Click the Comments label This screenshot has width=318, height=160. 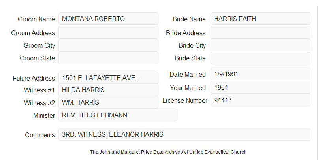pyautogui.click(x=40, y=135)
